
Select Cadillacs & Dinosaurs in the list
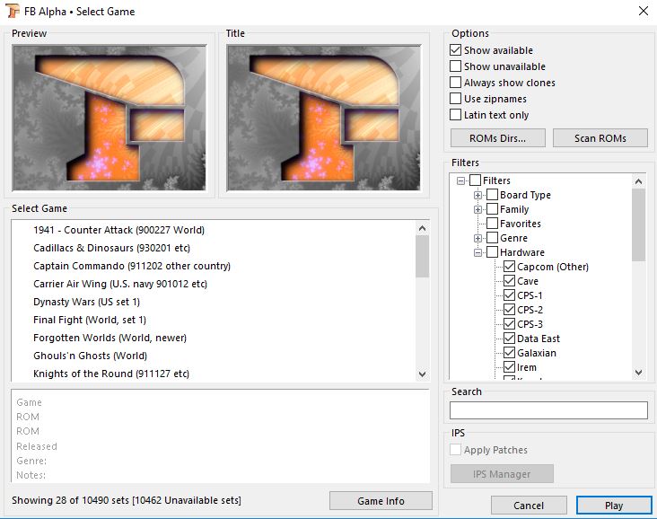(111, 248)
